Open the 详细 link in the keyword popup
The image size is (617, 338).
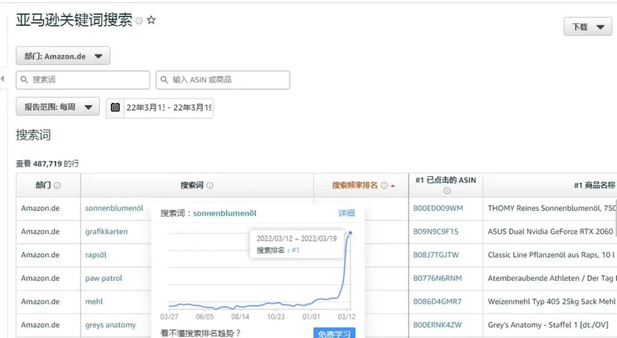pos(347,213)
